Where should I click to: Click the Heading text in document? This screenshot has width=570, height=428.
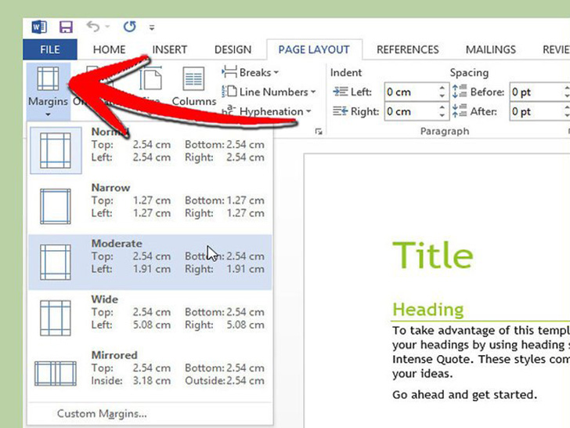point(428,310)
